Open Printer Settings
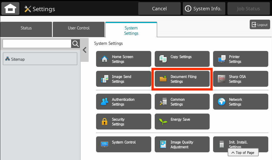 pos(240,59)
